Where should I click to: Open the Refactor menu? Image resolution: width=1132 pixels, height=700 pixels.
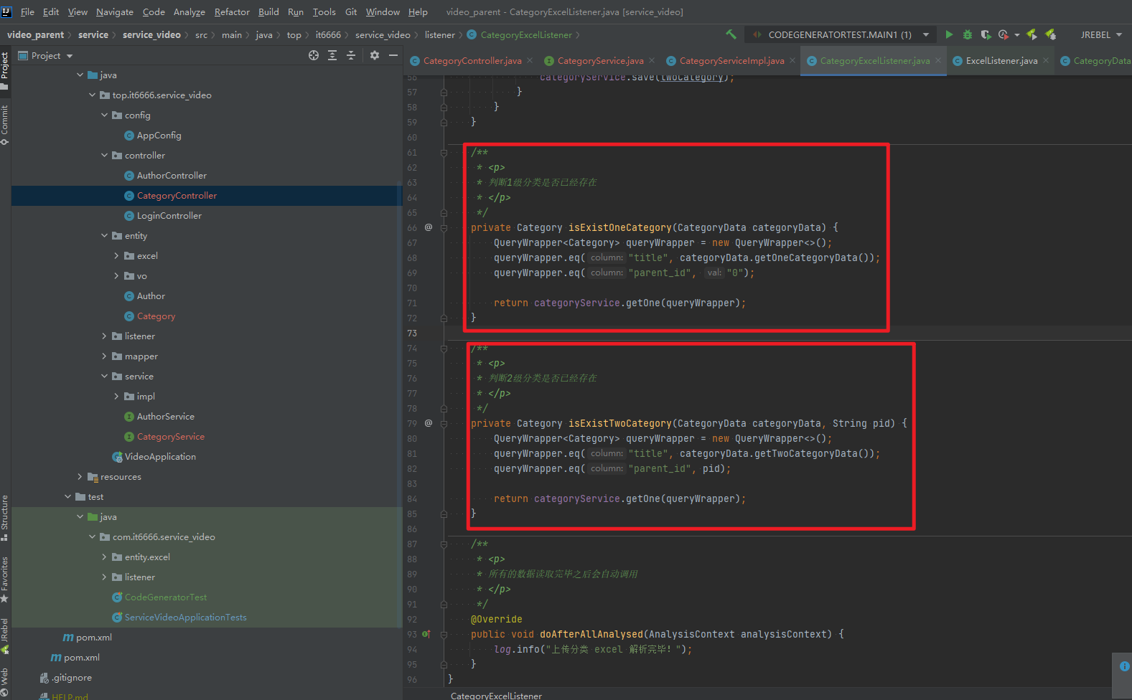tap(232, 11)
